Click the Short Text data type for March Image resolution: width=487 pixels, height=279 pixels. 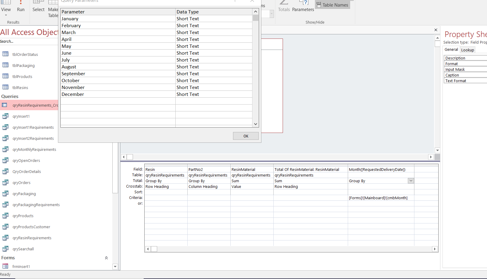214,32
